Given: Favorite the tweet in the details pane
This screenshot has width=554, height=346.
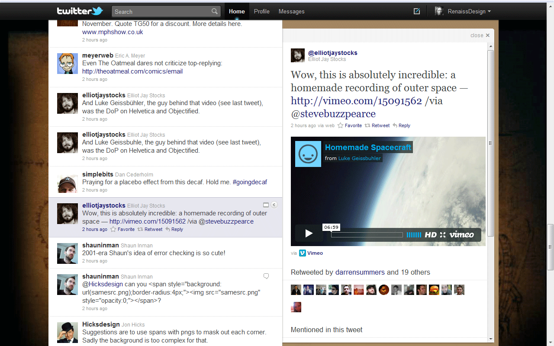Looking at the screenshot, I should tap(350, 125).
